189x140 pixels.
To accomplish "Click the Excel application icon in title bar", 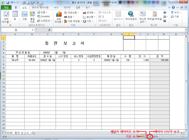I will point(3,3).
